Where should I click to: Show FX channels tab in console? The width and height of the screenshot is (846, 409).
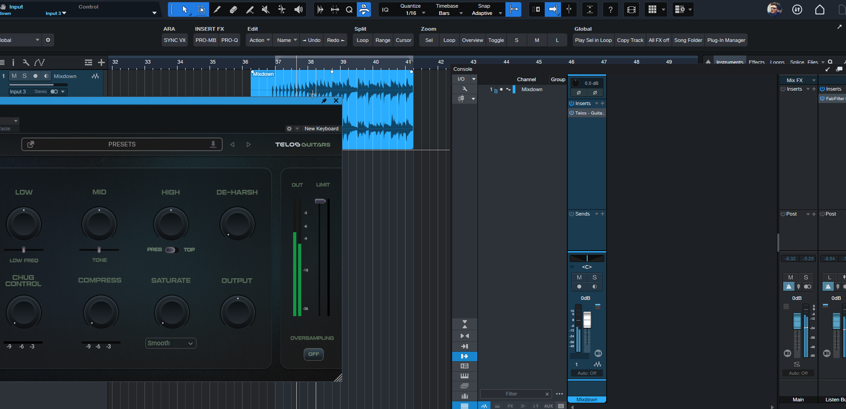pyautogui.click(x=510, y=406)
